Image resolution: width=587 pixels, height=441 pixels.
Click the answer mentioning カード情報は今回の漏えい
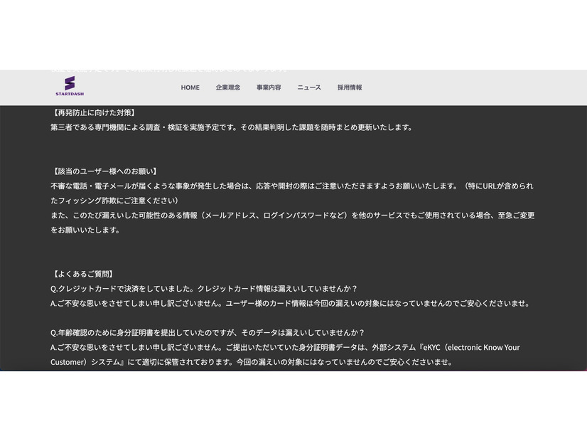coord(291,304)
